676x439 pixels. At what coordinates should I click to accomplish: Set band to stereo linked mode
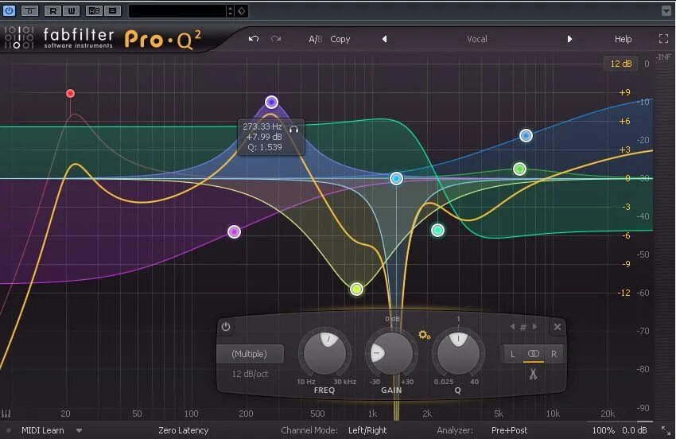pyautogui.click(x=534, y=354)
